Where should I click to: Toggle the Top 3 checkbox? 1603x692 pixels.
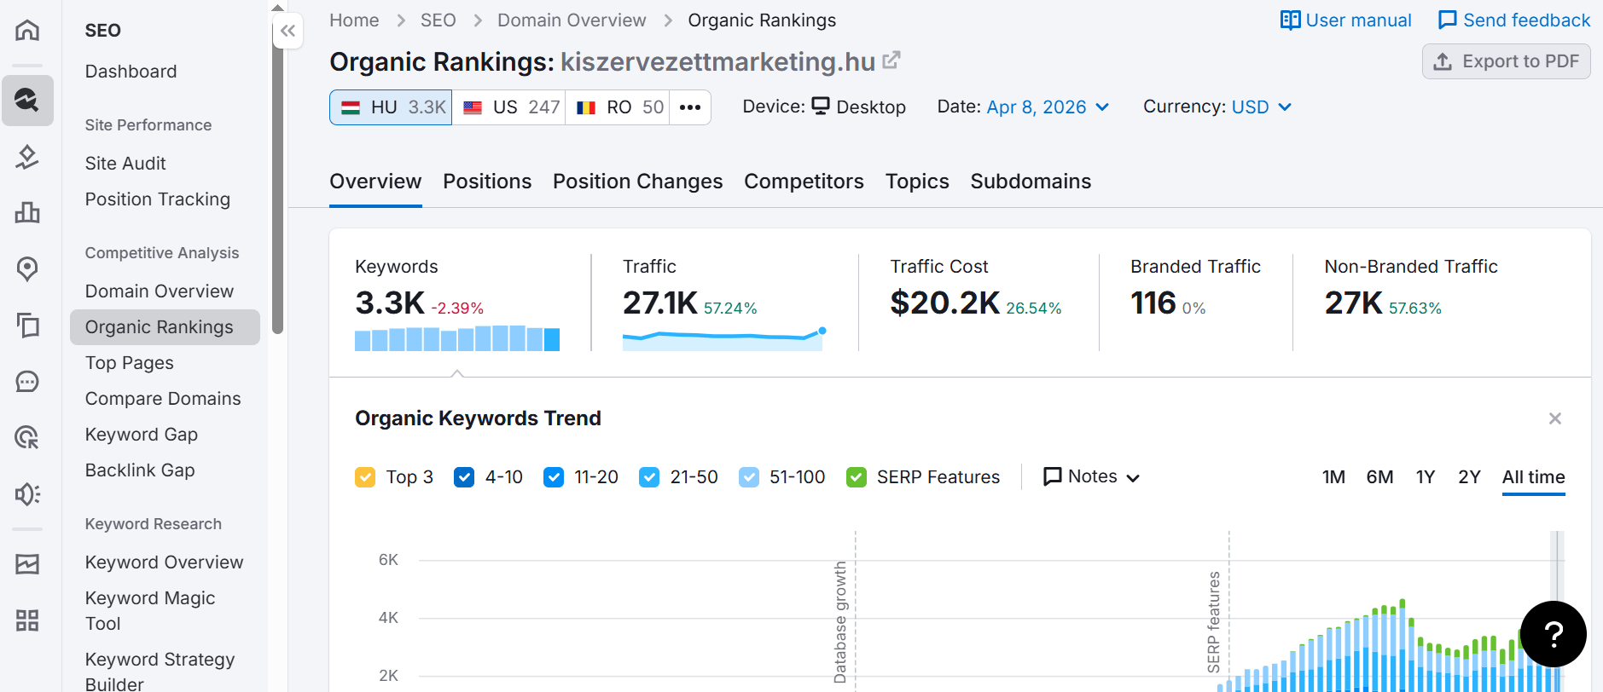pos(365,477)
